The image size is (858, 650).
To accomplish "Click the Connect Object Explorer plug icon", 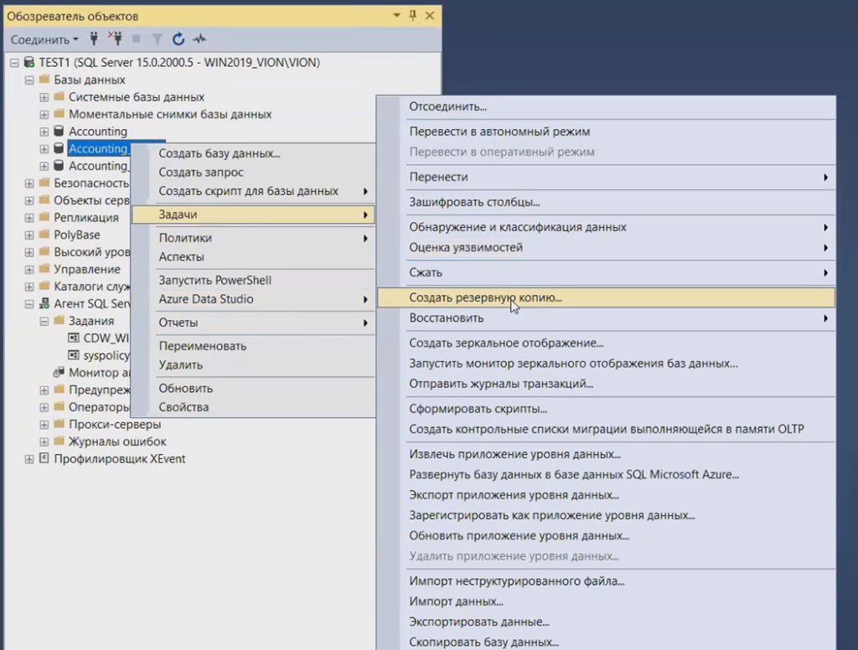I will [95, 39].
